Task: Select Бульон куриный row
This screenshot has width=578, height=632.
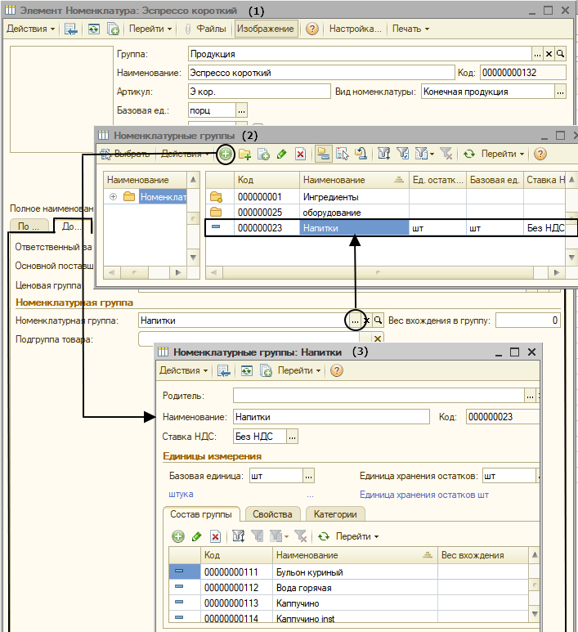Action: [x=348, y=572]
